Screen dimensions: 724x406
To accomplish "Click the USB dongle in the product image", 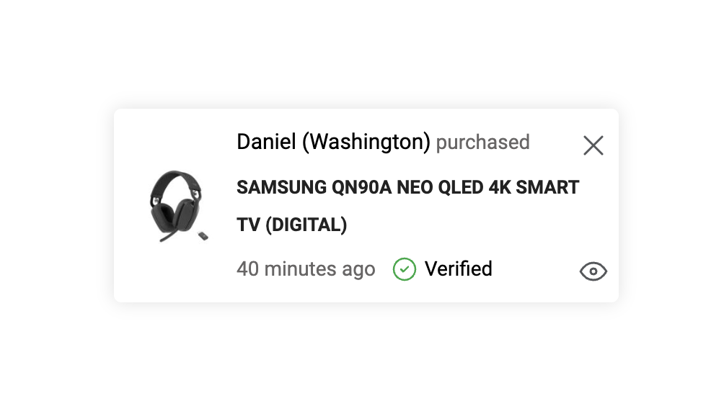I will tap(203, 235).
